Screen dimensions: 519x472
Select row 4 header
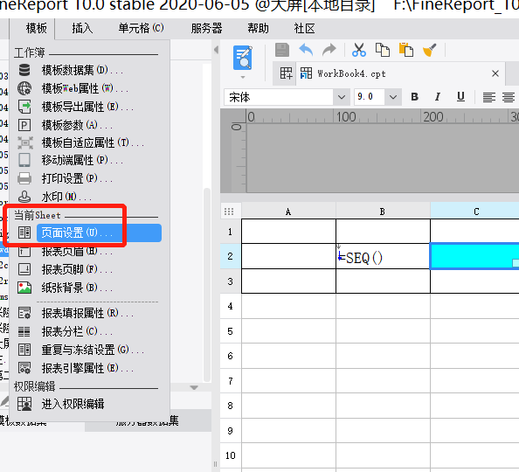(231, 306)
